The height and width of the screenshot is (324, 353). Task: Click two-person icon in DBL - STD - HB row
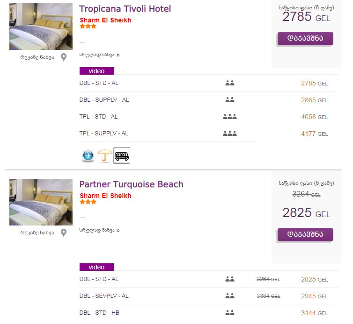(229, 313)
